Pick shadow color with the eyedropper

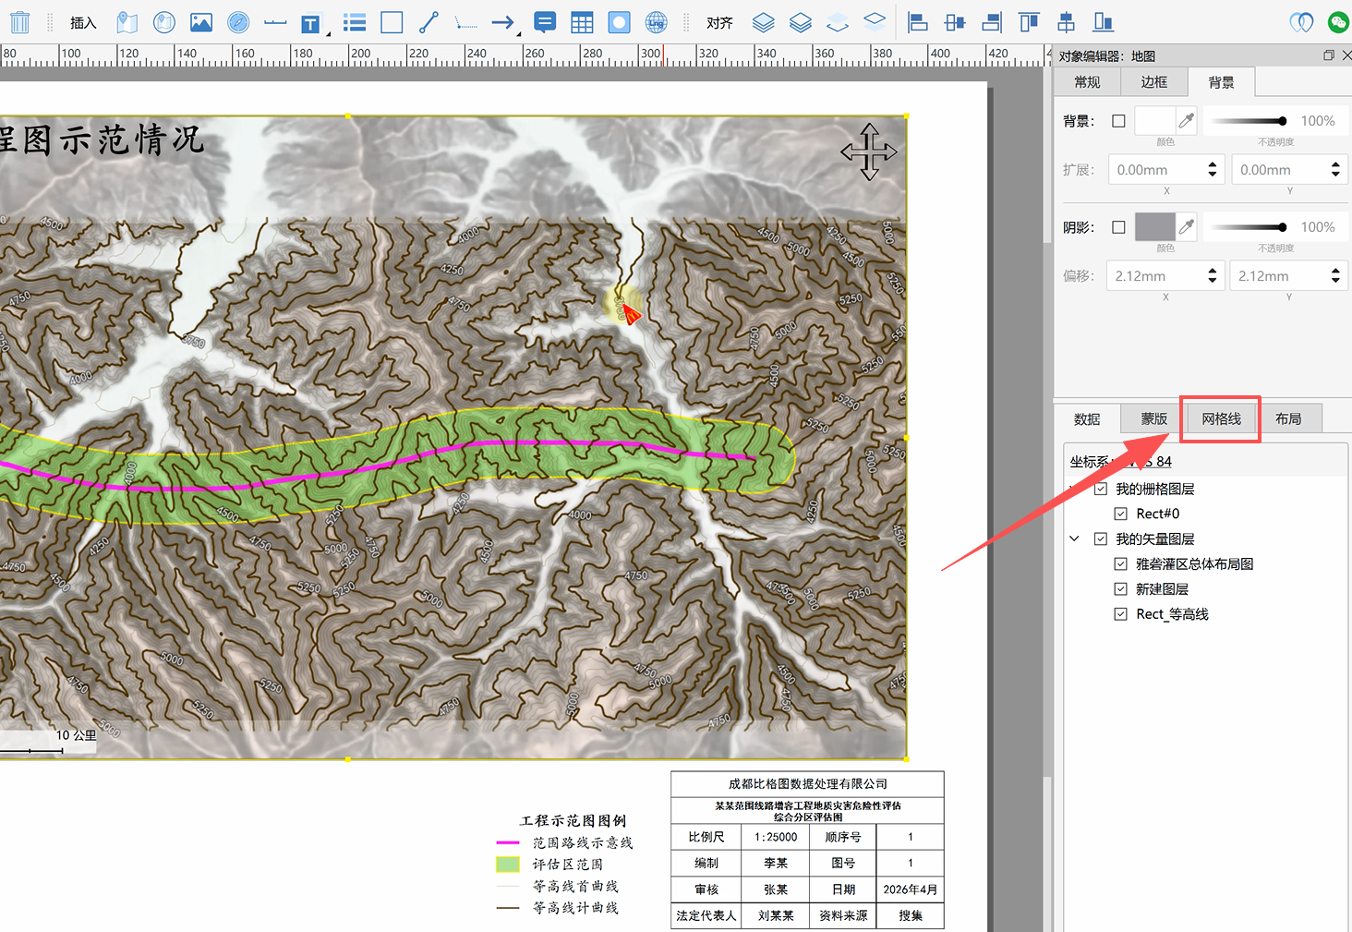[1187, 226]
